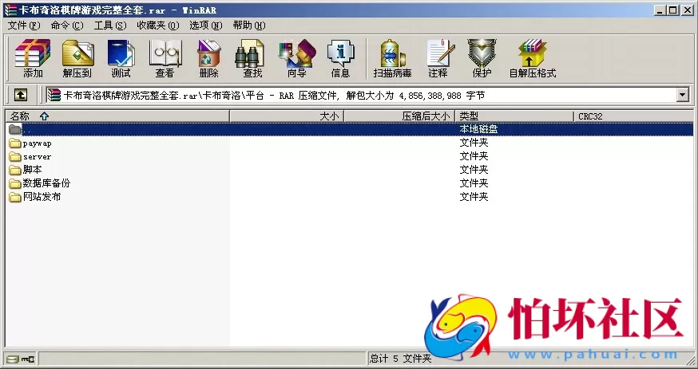Click the 保护 (Protect) shield icon

click(482, 58)
